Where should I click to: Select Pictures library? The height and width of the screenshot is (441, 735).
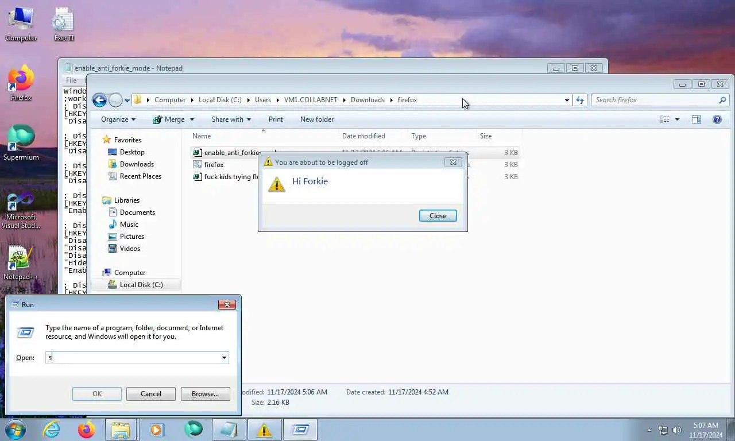point(132,237)
